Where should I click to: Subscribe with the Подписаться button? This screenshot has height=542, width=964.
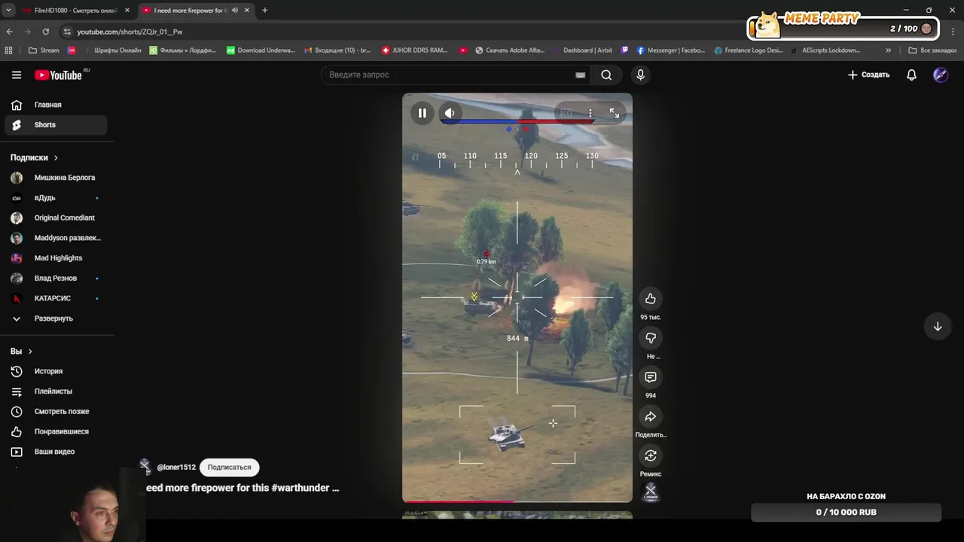[229, 467]
